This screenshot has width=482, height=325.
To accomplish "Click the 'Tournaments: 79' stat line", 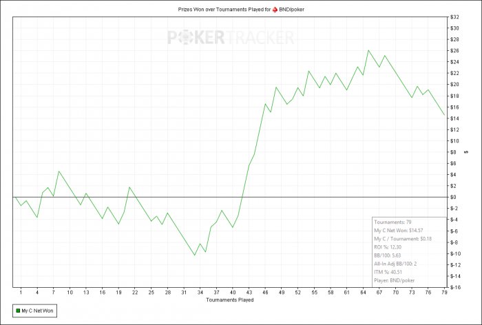I will click(x=392, y=222).
